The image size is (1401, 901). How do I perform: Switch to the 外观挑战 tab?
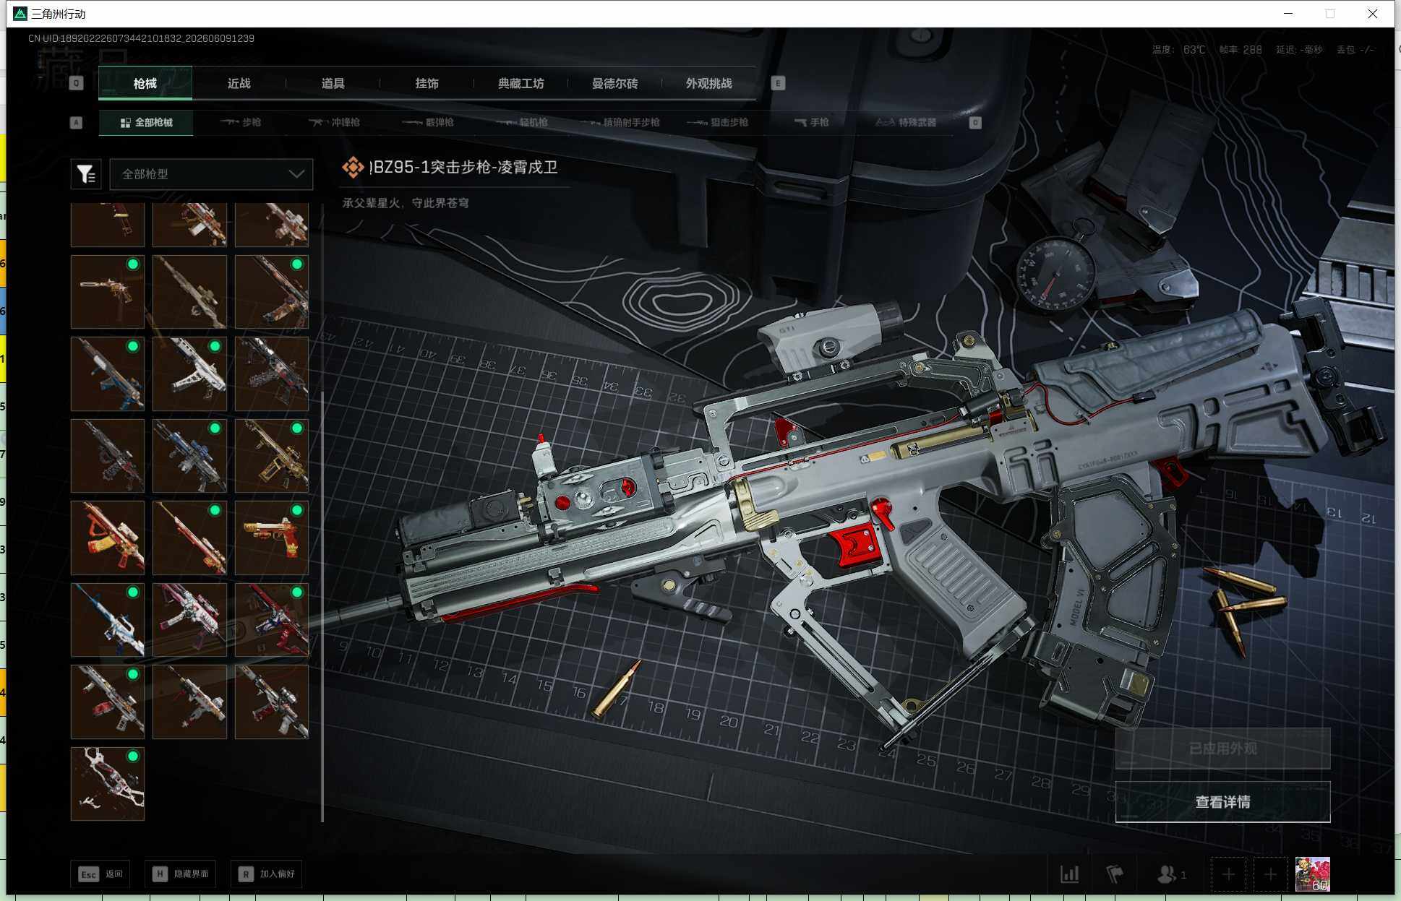click(709, 83)
